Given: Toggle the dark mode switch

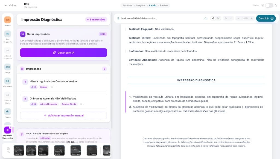Looking at the screenshot, I should click(x=269, y=5).
